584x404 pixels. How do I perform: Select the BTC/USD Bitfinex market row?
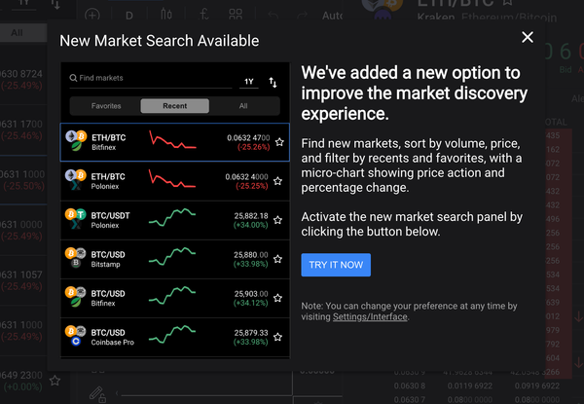(174, 298)
